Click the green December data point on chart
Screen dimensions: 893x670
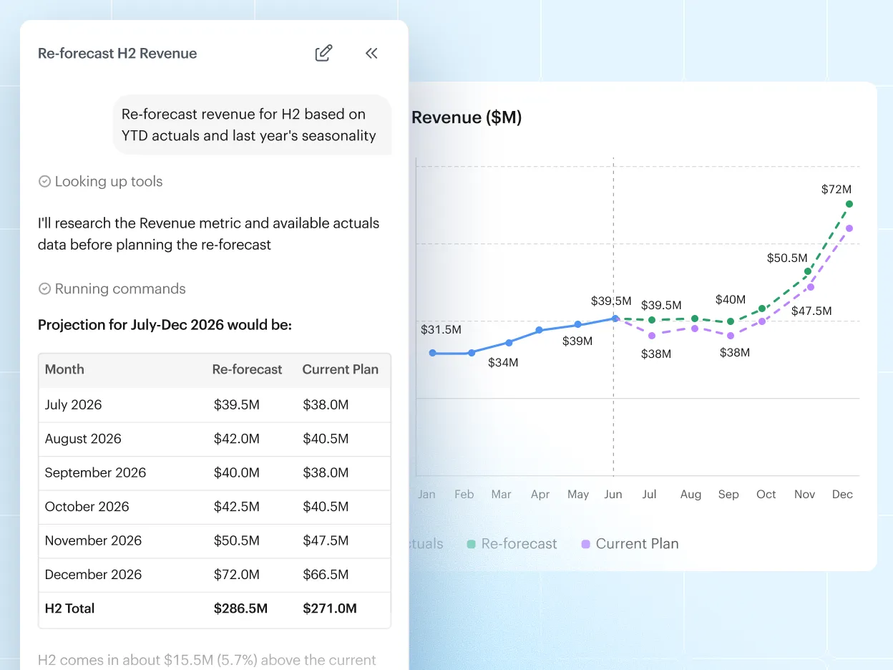click(849, 204)
